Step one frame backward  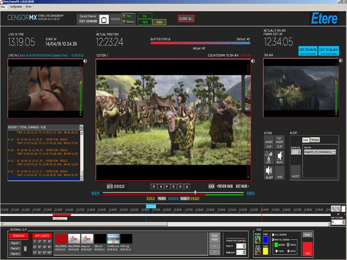click(160, 187)
